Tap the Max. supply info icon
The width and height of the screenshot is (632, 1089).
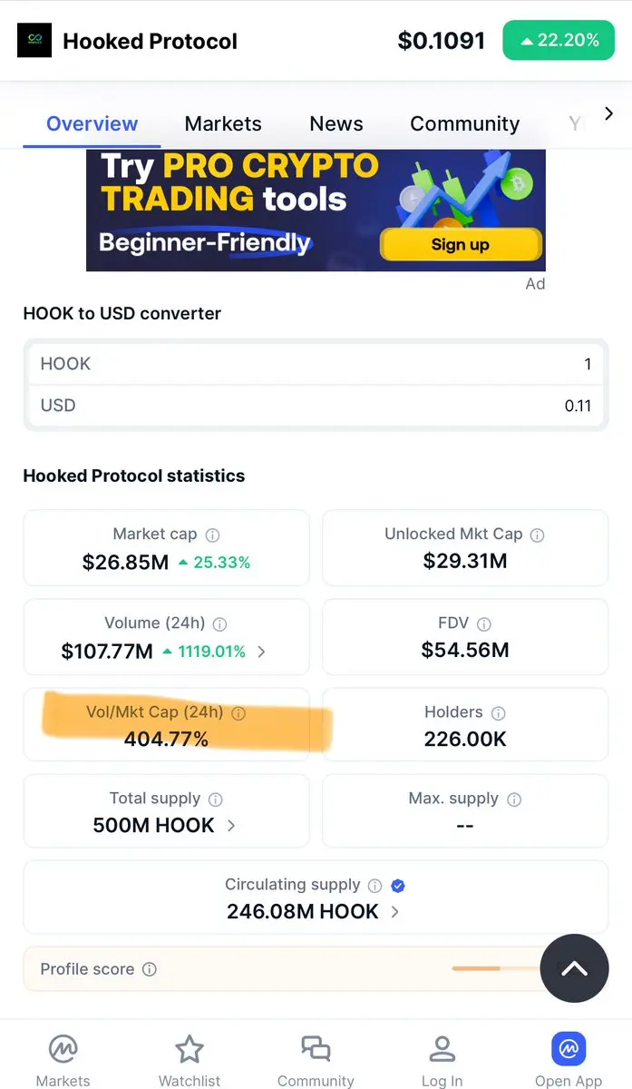[514, 800]
